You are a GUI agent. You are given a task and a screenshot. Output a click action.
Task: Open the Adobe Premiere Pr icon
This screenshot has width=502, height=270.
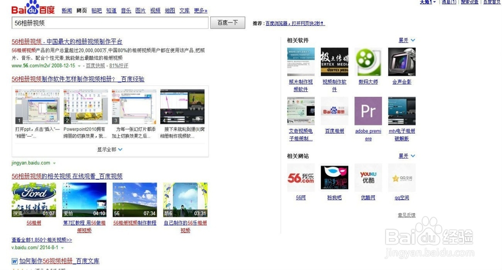(368, 111)
